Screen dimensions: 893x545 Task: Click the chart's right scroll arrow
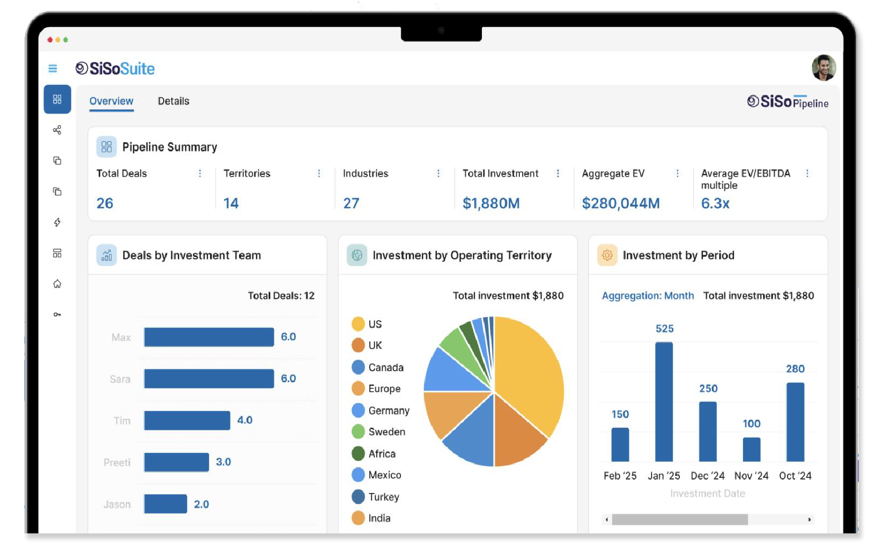click(x=809, y=519)
